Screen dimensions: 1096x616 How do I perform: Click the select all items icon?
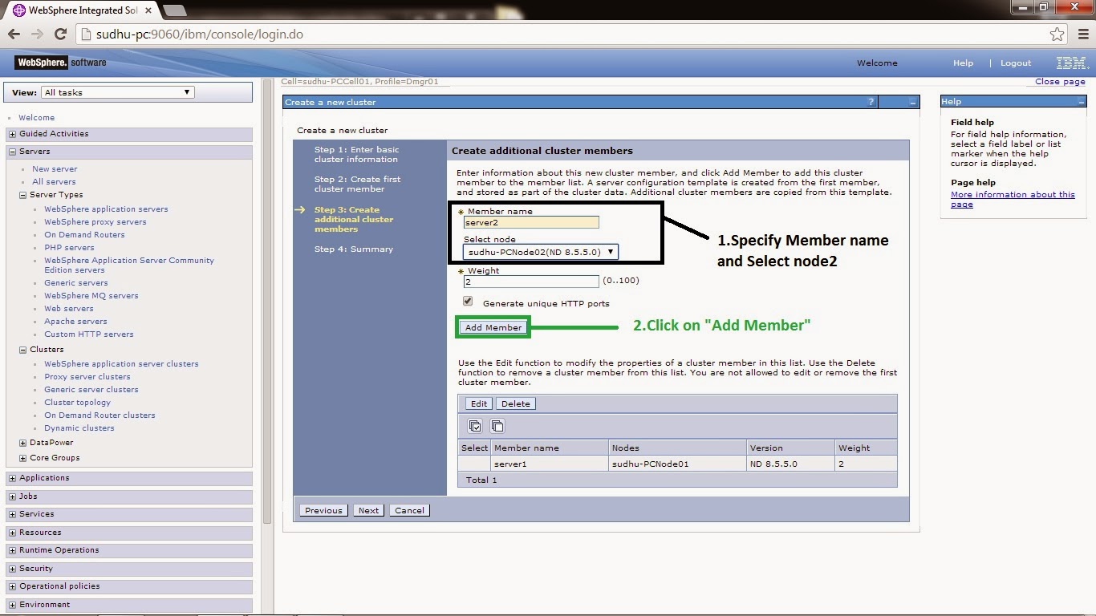coord(475,426)
